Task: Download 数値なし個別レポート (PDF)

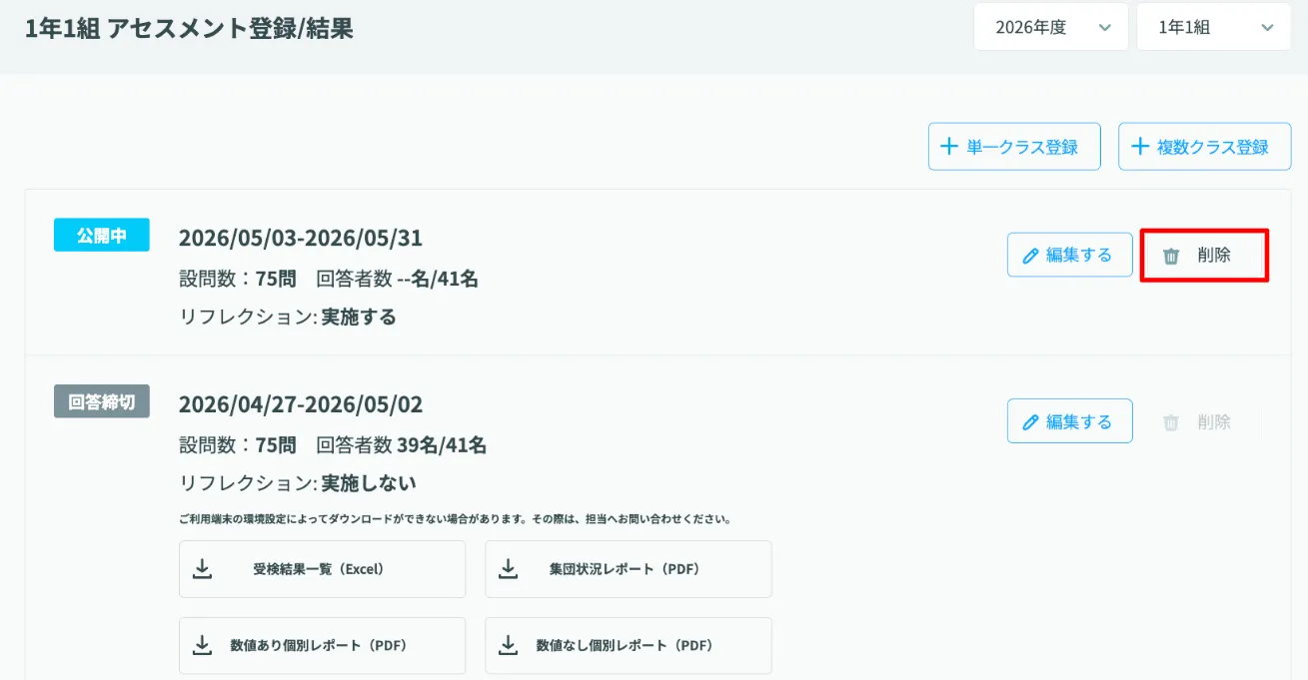Action: [628, 645]
